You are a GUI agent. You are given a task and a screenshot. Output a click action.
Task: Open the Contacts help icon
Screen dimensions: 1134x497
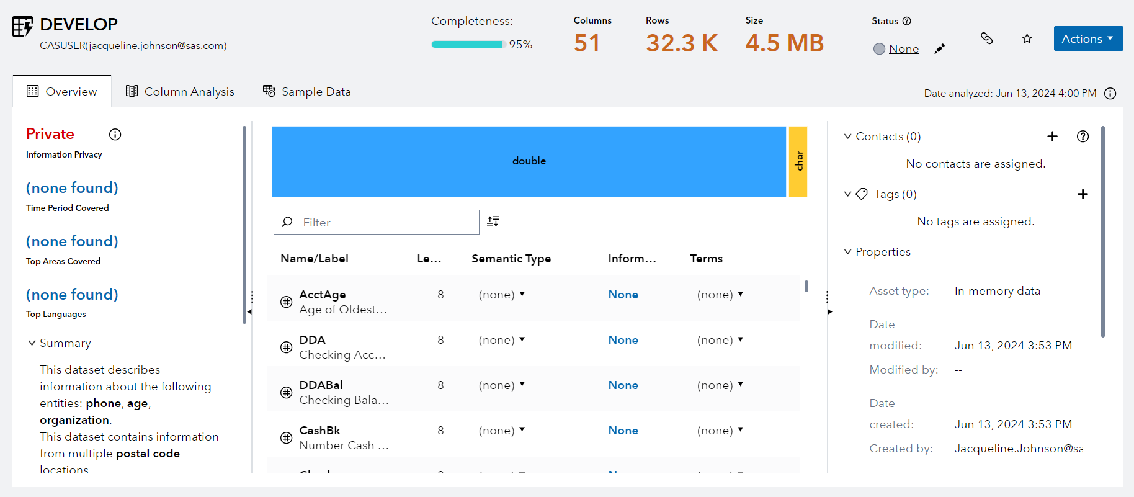point(1083,137)
